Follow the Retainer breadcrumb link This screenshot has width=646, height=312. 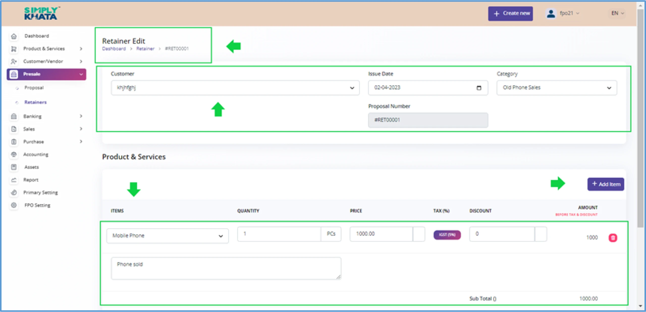[x=145, y=49]
